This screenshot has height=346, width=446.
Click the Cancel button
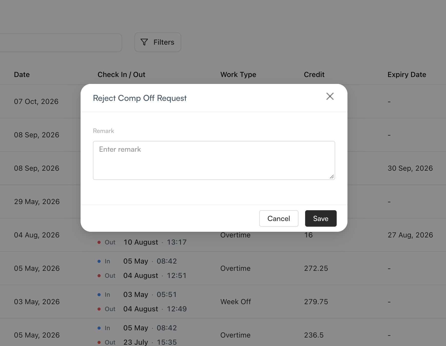pyautogui.click(x=279, y=218)
